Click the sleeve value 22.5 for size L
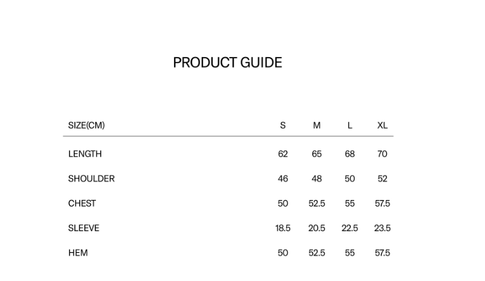Viewport: 485px width, 281px height. [x=350, y=228]
